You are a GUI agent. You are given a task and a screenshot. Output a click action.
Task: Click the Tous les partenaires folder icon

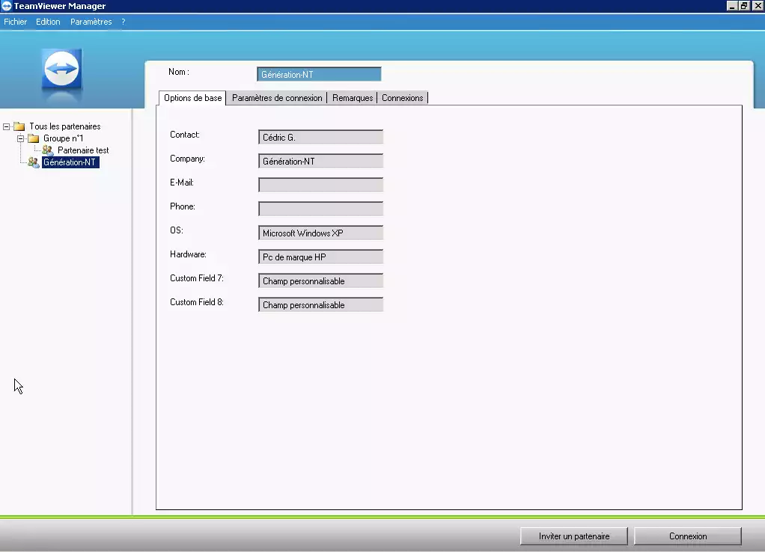point(19,126)
